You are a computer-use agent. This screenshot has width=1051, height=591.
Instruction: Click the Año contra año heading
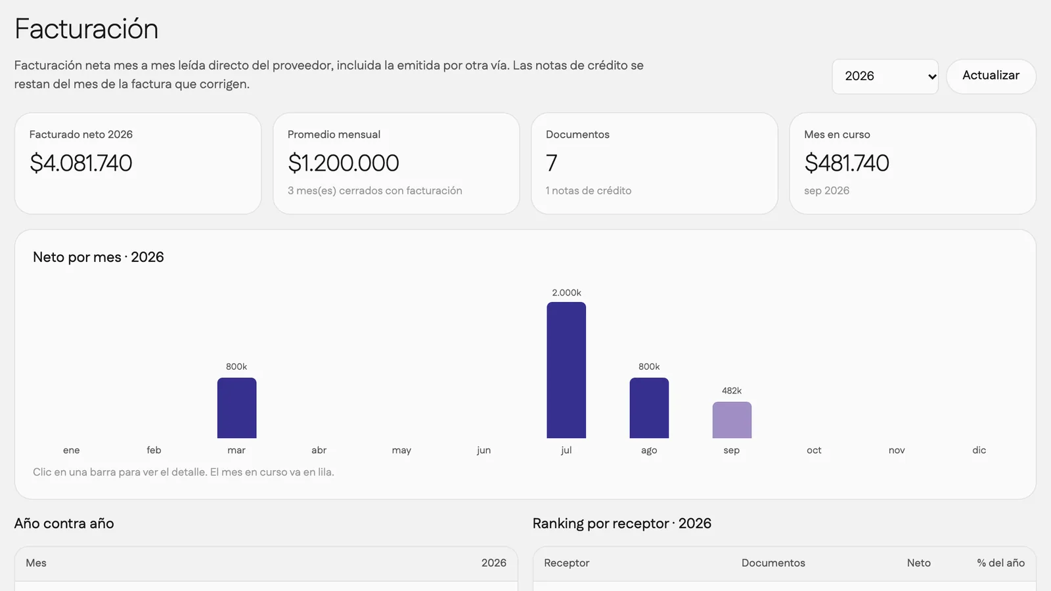point(64,523)
